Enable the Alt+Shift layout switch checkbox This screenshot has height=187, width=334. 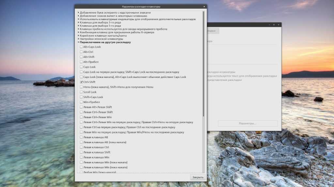(81, 57)
